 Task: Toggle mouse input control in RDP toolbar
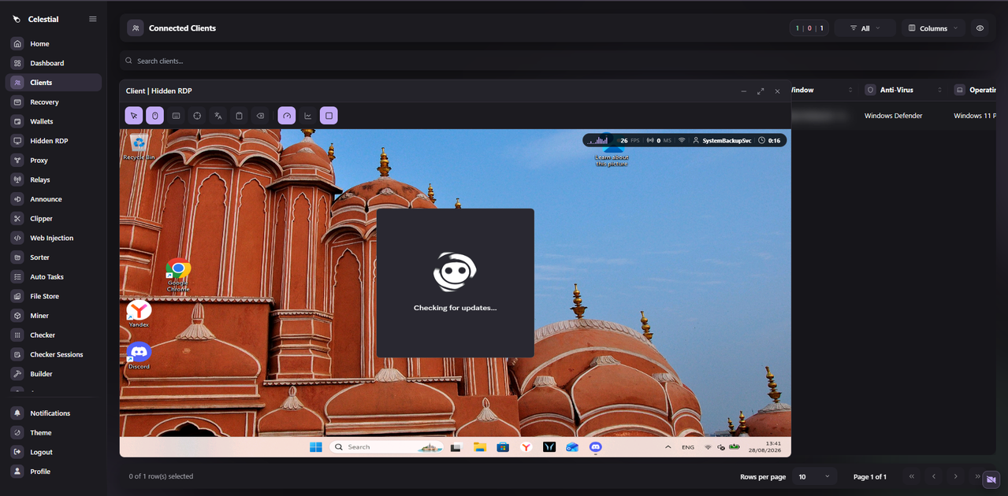154,116
